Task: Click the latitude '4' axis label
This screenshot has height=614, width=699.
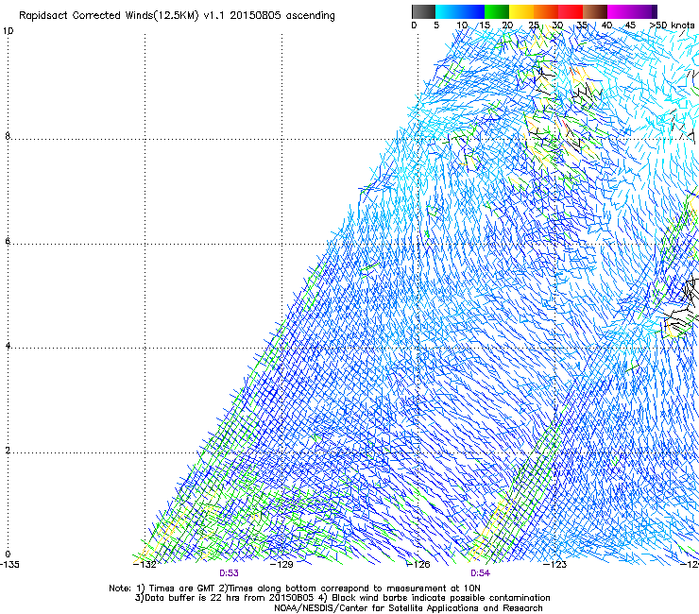Action: pos(8,346)
